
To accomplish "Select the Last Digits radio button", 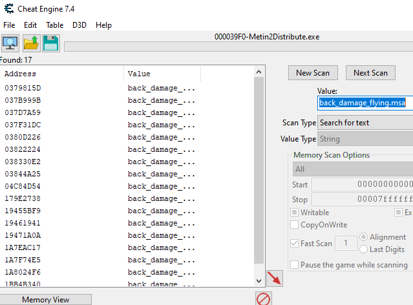I will click(x=363, y=249).
